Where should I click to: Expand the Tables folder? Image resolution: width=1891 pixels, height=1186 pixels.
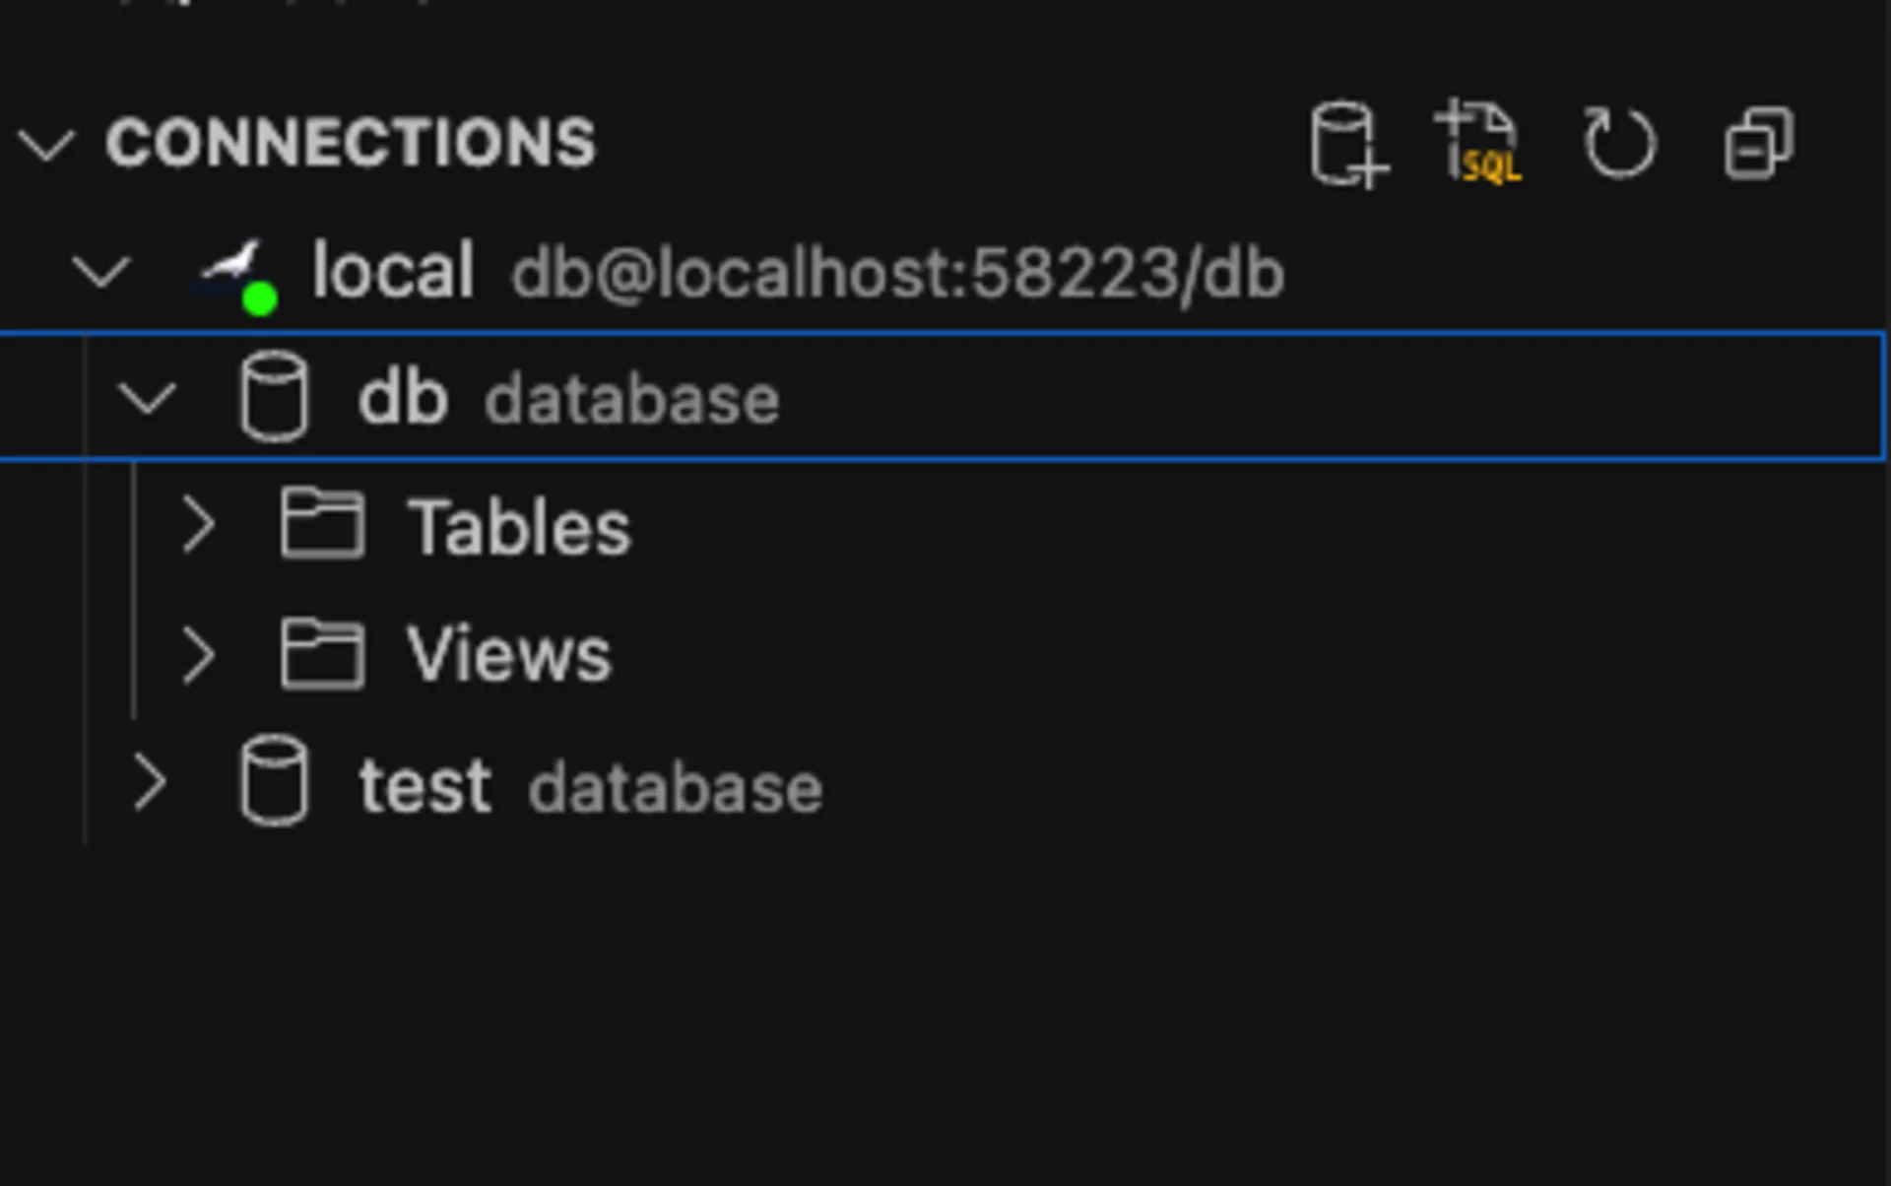(199, 526)
